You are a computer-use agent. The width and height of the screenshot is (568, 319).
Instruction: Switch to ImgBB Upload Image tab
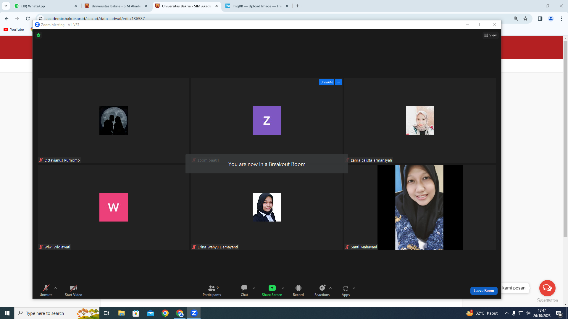click(257, 6)
